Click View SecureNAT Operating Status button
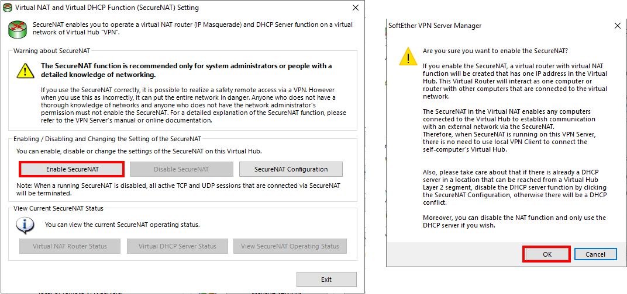 [290, 246]
